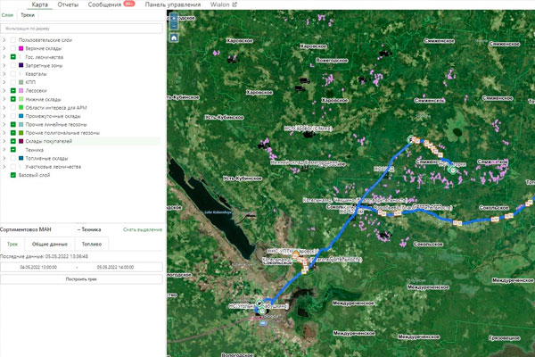Click Снять выделение link
Screen dimensions: 535x357
tap(143, 229)
